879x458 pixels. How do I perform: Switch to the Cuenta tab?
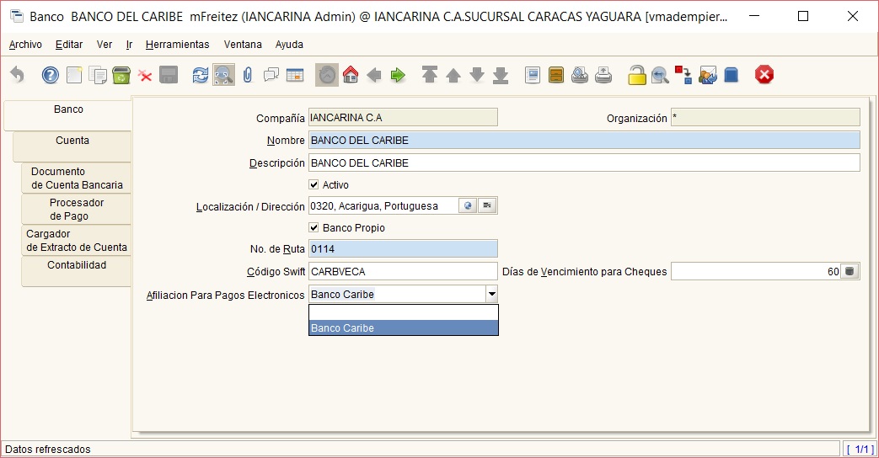coord(72,146)
